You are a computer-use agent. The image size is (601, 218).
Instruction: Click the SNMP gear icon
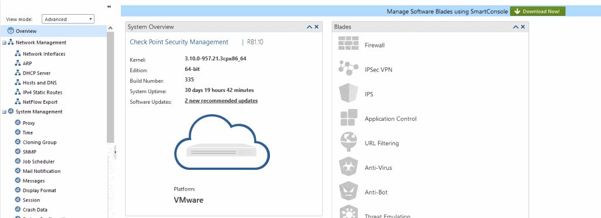(17, 151)
